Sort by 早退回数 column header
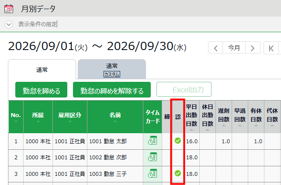 click(x=240, y=117)
